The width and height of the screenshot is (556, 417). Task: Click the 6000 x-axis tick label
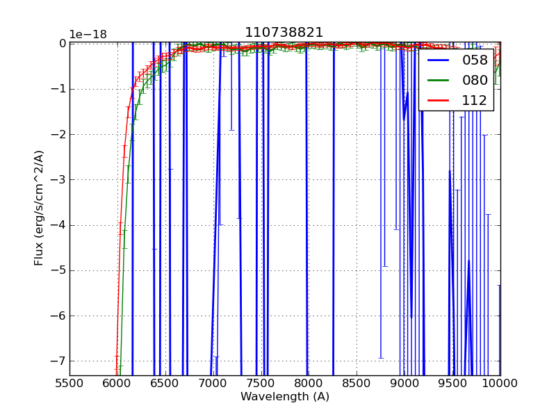(x=117, y=383)
